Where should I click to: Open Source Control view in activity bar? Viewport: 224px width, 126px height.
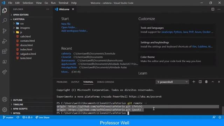click(5, 31)
